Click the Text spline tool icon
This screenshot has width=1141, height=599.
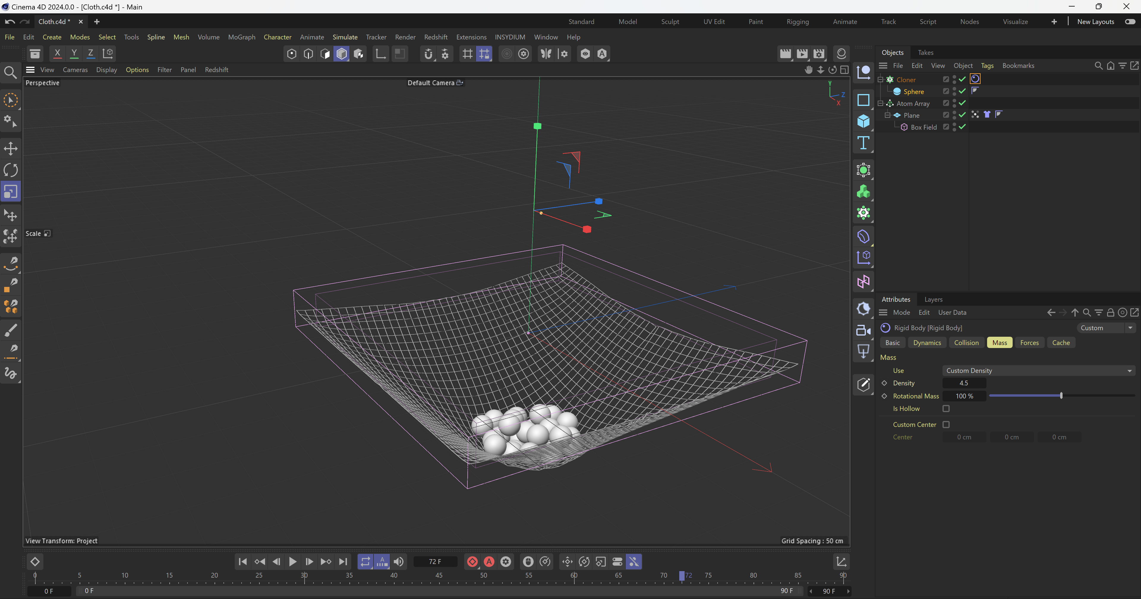coord(863,143)
